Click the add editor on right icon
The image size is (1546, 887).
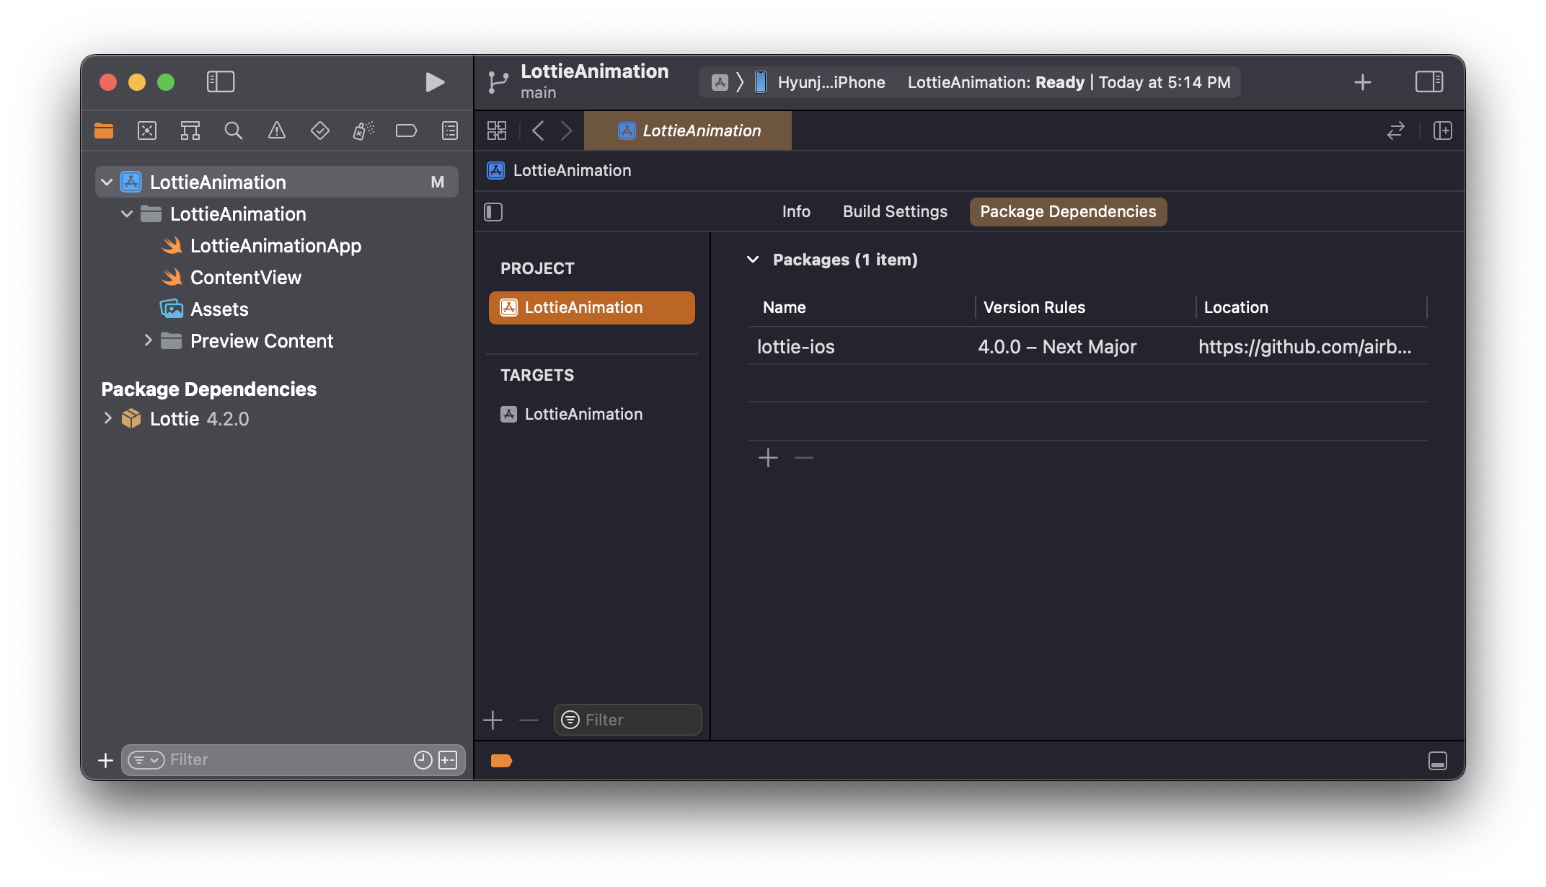coord(1442,131)
